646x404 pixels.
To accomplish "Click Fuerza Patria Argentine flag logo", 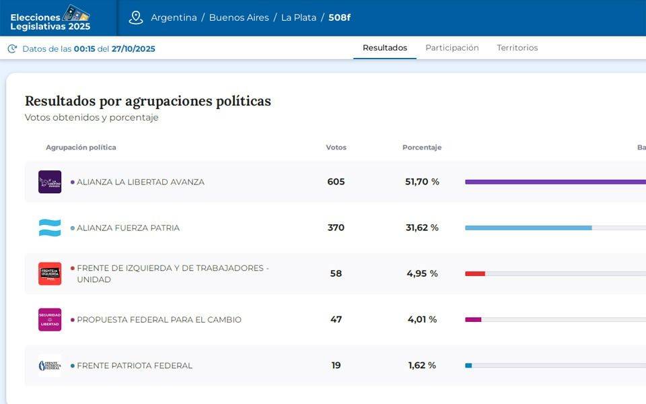I will [x=50, y=228].
